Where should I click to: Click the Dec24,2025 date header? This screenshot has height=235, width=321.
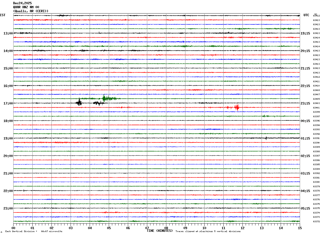(22, 3)
